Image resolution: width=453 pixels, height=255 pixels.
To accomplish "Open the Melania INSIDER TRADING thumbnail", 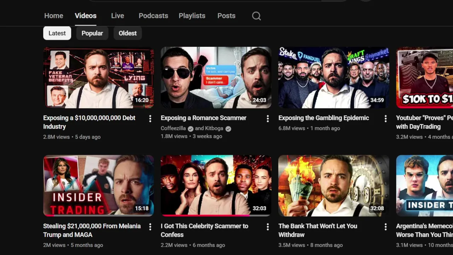I will (98, 186).
